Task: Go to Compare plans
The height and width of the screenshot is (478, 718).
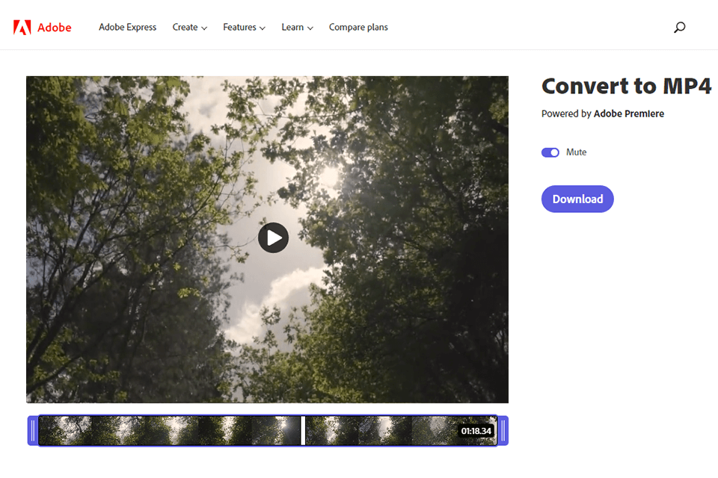Action: [x=358, y=27]
